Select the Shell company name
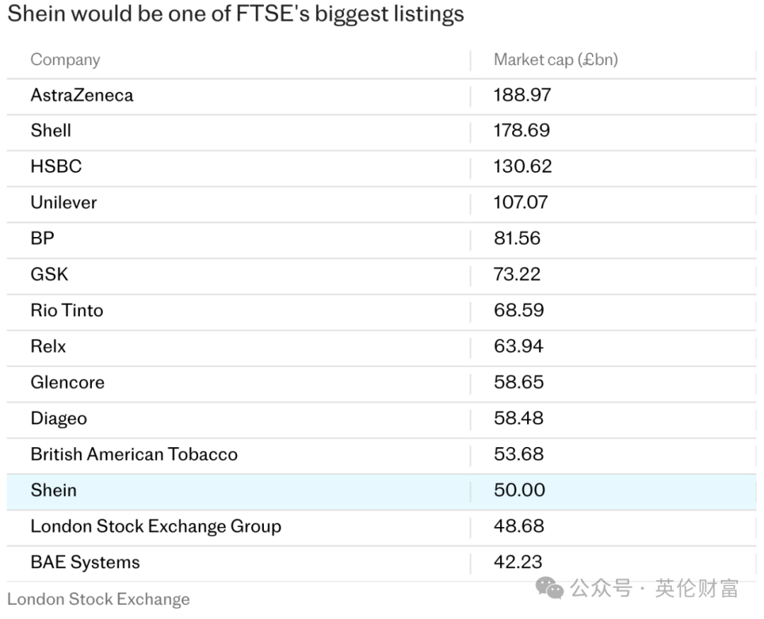 [x=51, y=131]
